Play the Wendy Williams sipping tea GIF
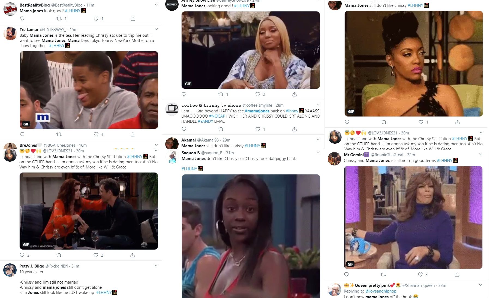The height and width of the screenshot is (298, 490). click(x=413, y=217)
